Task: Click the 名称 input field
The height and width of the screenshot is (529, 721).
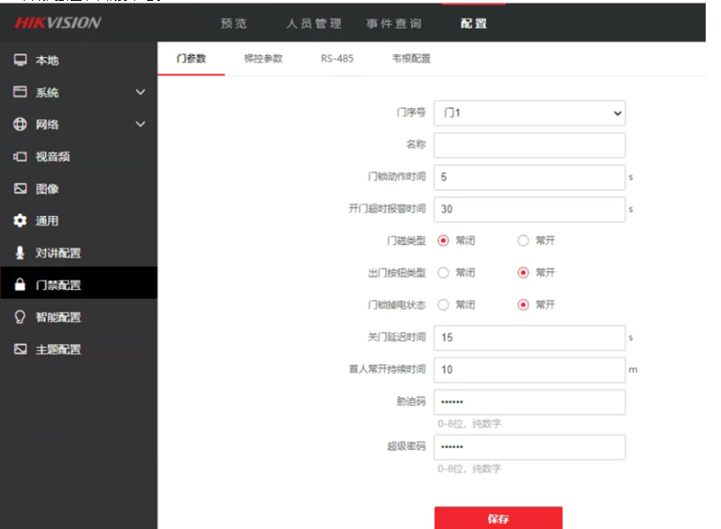Action: pyautogui.click(x=529, y=145)
